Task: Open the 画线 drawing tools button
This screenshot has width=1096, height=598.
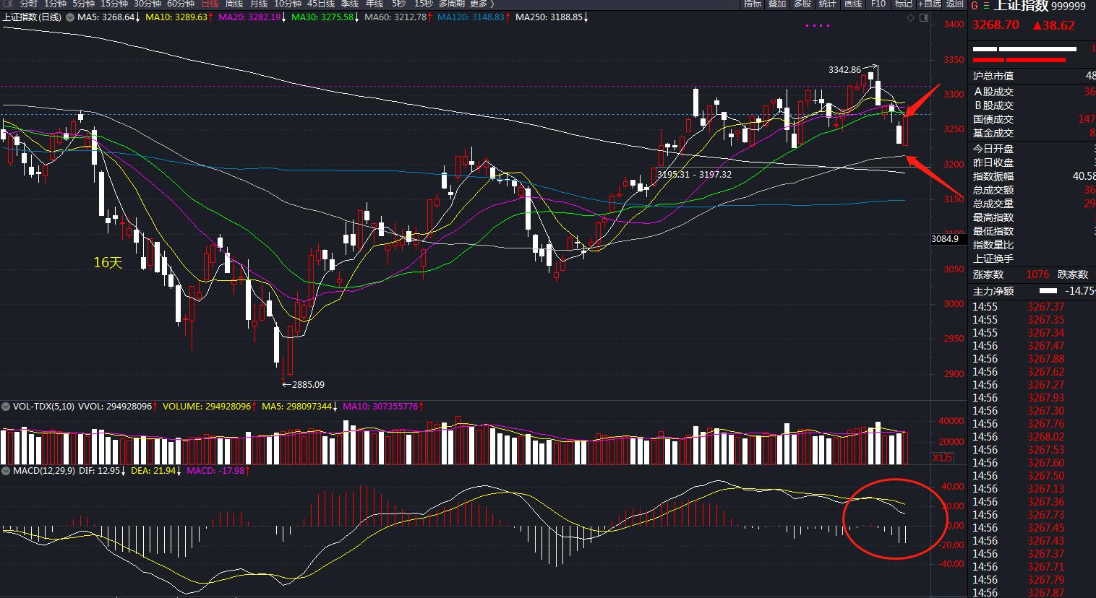Action: pos(853,4)
